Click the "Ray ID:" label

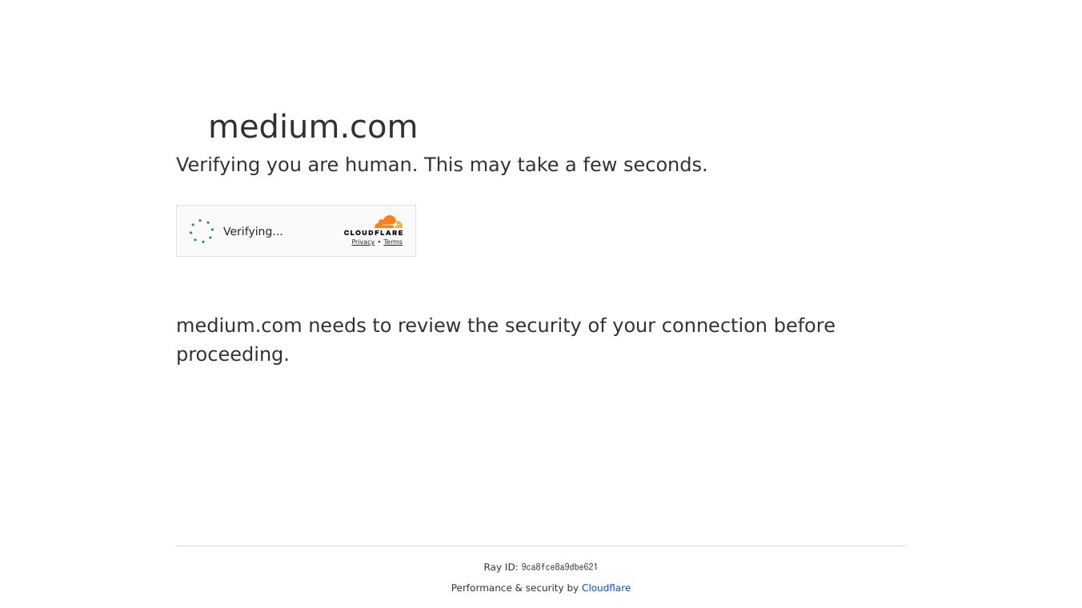pyautogui.click(x=500, y=567)
